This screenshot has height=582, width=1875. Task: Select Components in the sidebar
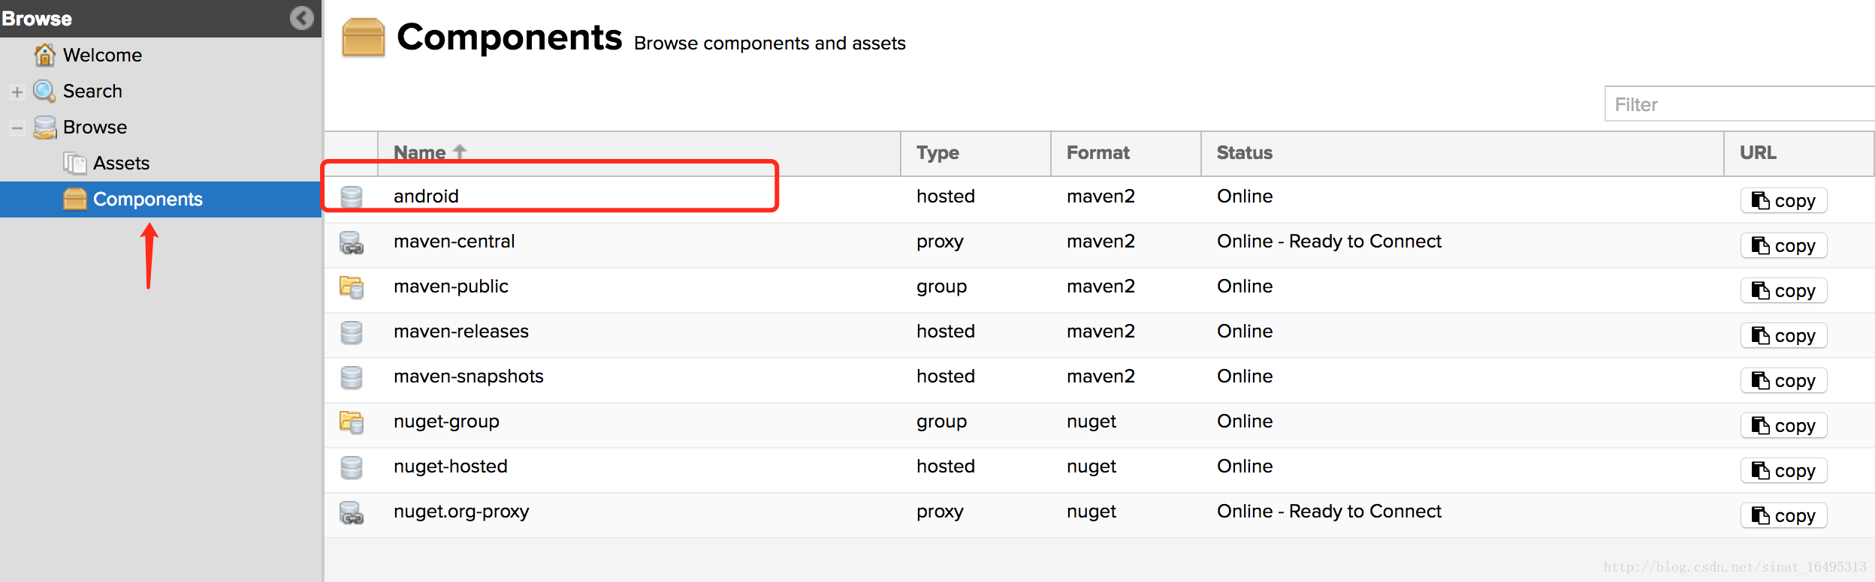(161, 199)
